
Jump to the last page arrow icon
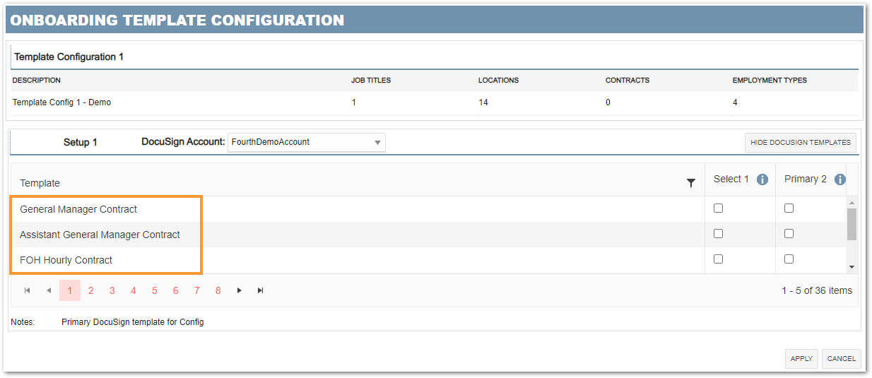[261, 290]
